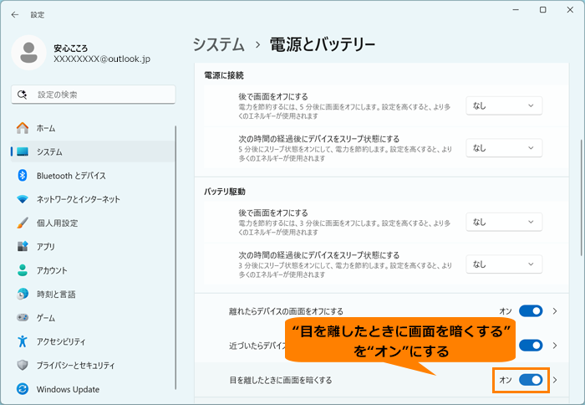585x405 pixels.
Task: Click the sidebar navigation scrollbar
Action: (x=175, y=258)
